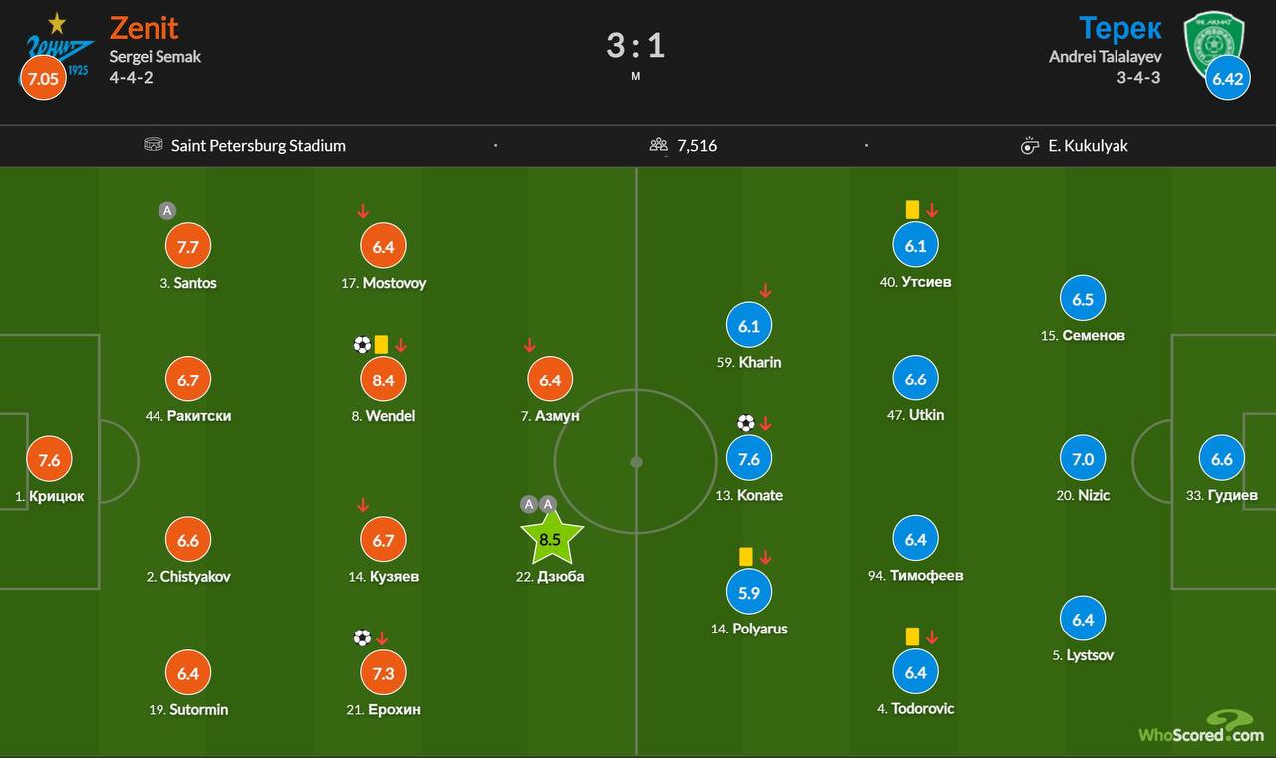Click the goal ball icon above Wendel
1276x758 pixels.
coord(362,345)
